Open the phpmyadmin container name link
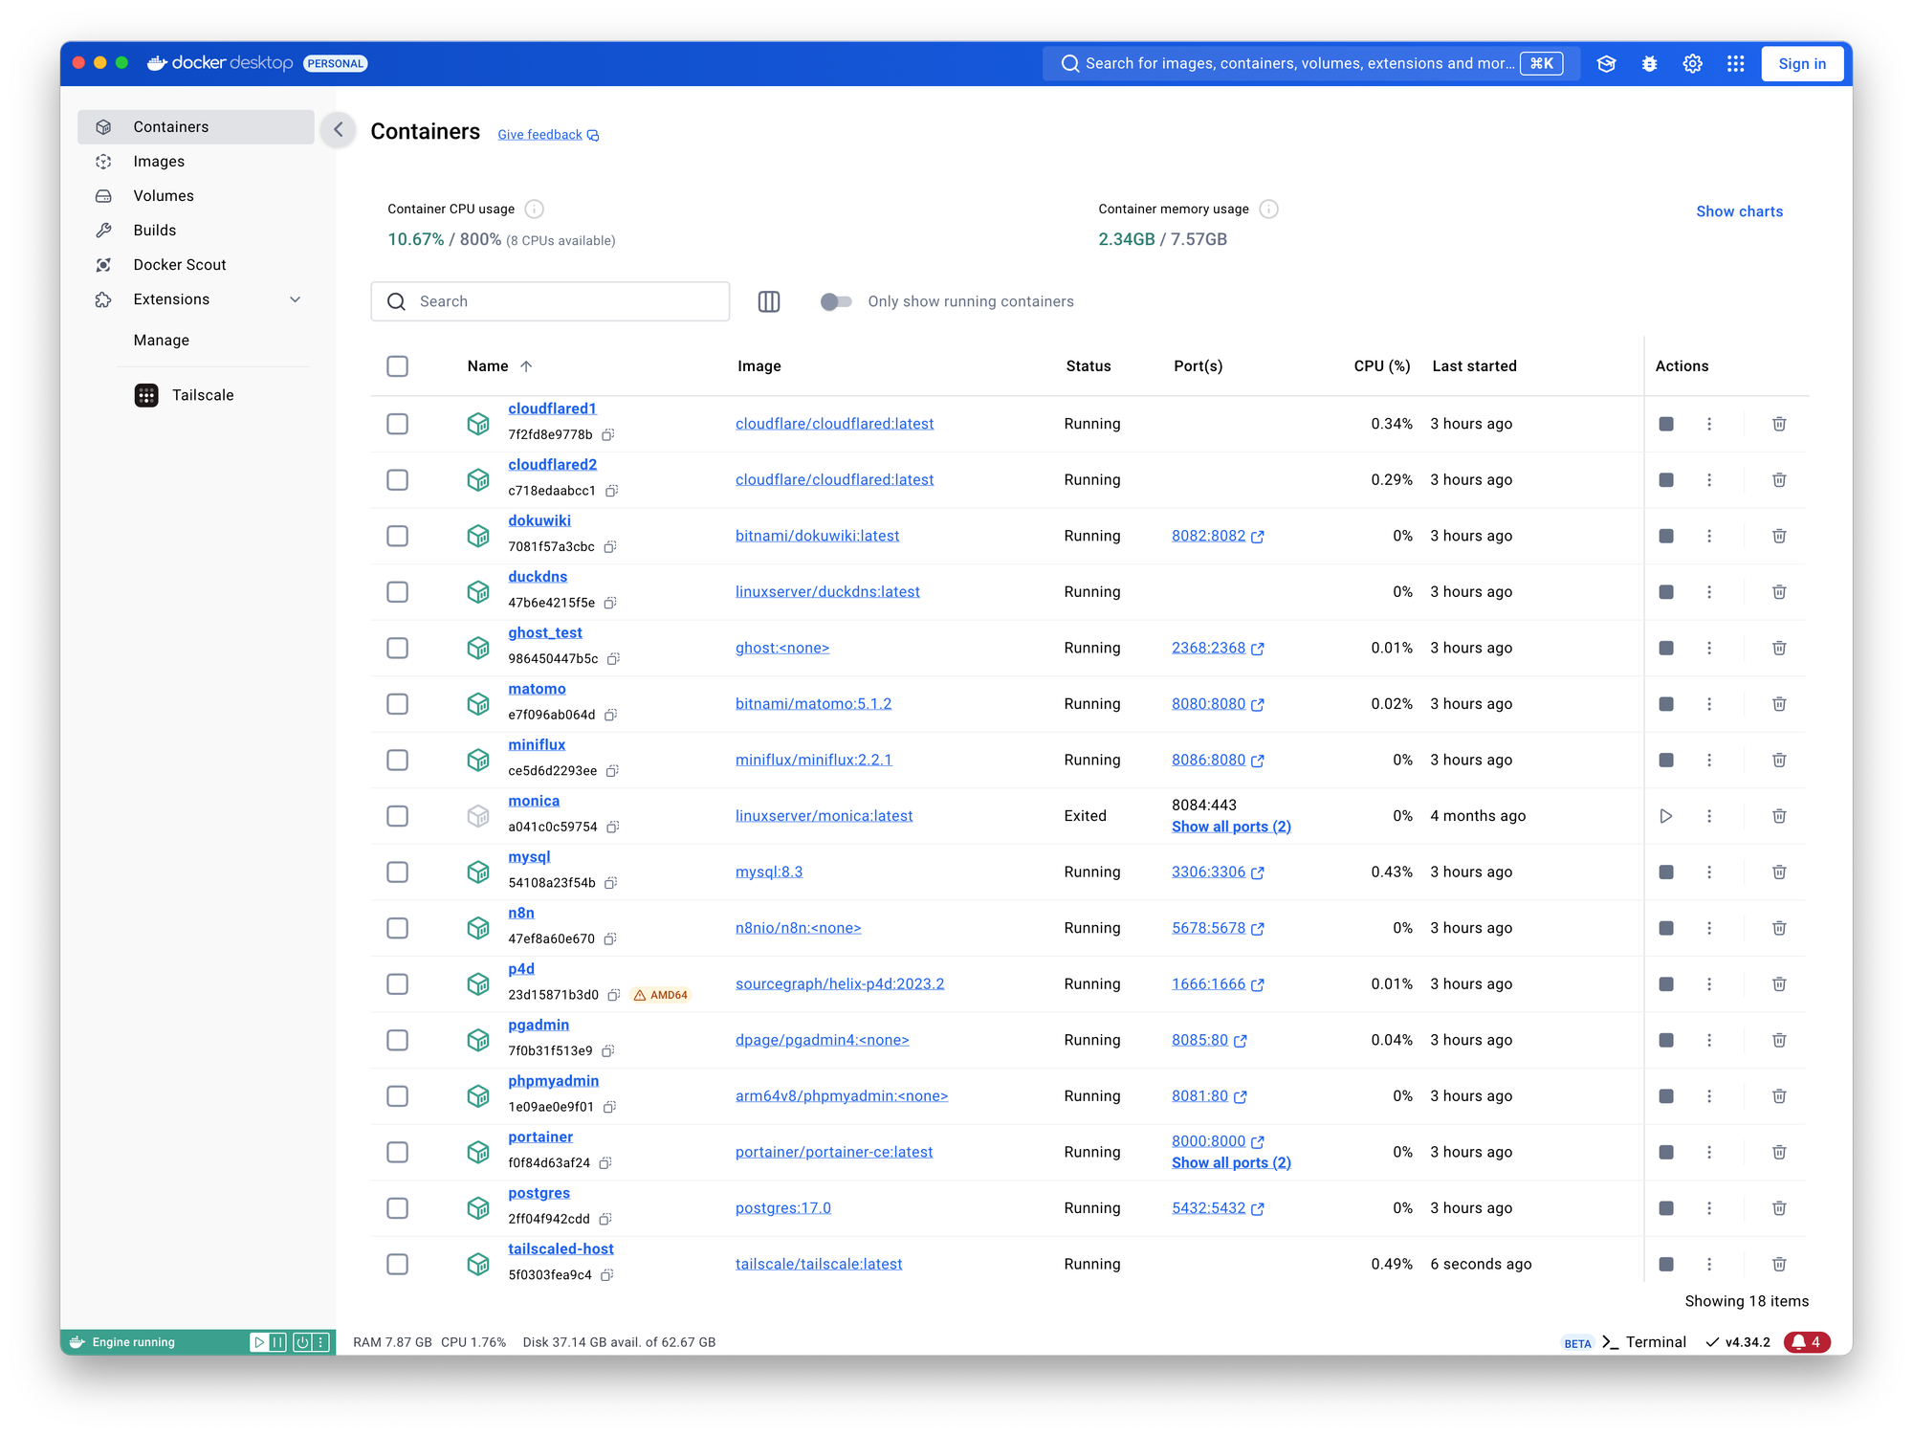This screenshot has width=1913, height=1435. [x=553, y=1081]
